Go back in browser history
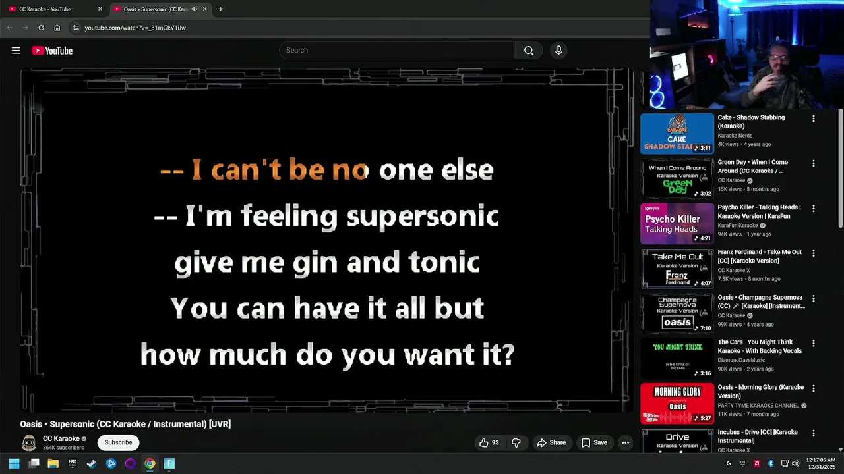The width and height of the screenshot is (844, 474). click(9, 28)
